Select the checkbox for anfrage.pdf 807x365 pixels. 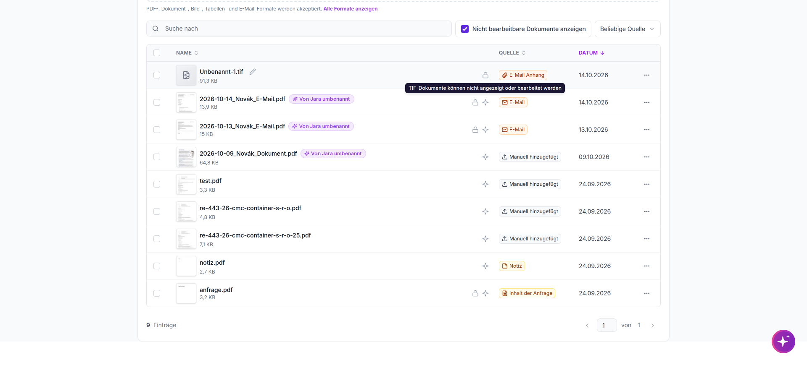tap(157, 293)
